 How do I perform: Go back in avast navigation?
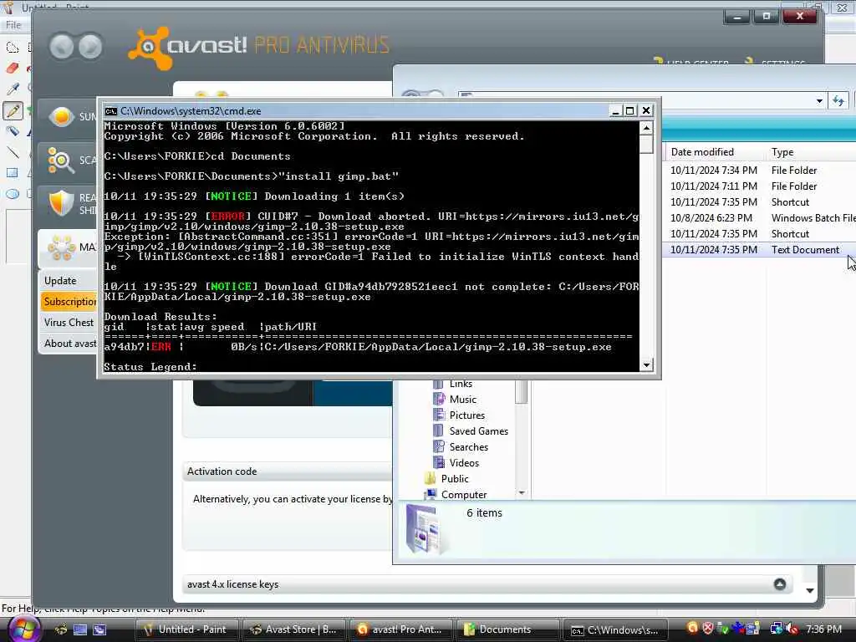tap(61, 47)
